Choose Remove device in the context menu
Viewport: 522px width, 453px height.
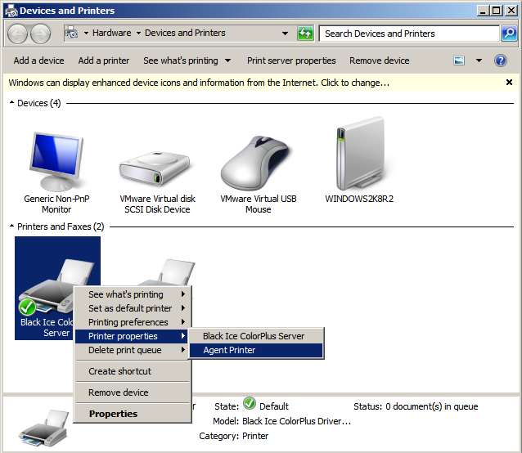(133, 392)
